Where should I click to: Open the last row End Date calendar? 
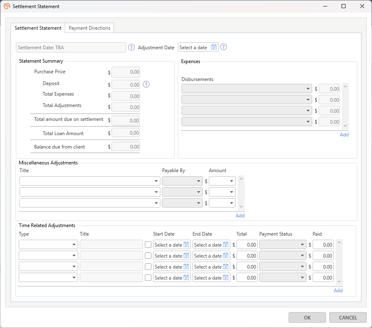tap(226, 278)
